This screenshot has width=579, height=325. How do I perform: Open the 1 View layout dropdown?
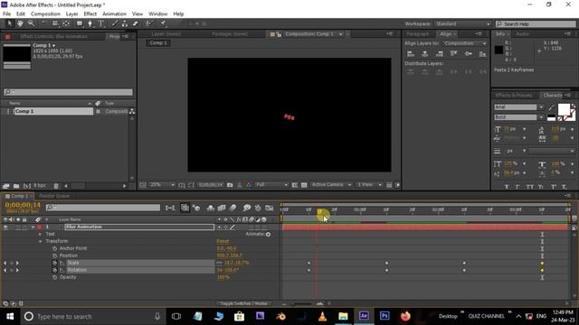point(369,184)
